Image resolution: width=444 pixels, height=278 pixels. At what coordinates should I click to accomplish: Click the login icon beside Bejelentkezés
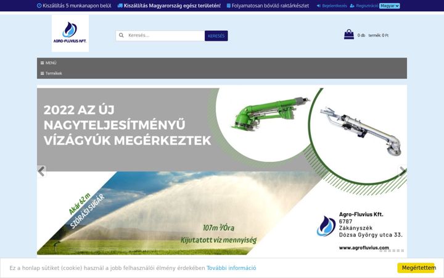319,6
